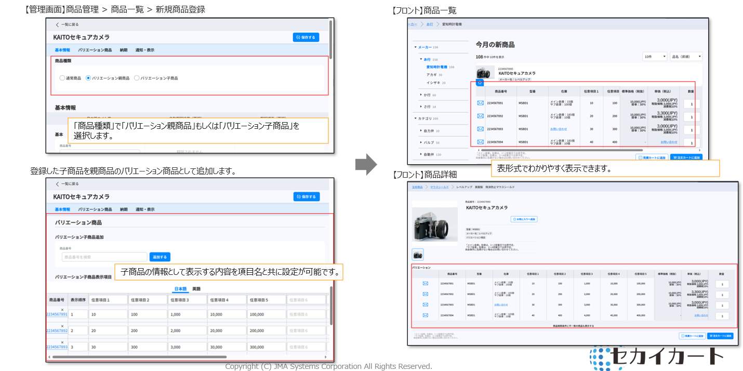The width and height of the screenshot is (743, 371).
Task: Click the large gray right arrow
Action: tap(365, 164)
